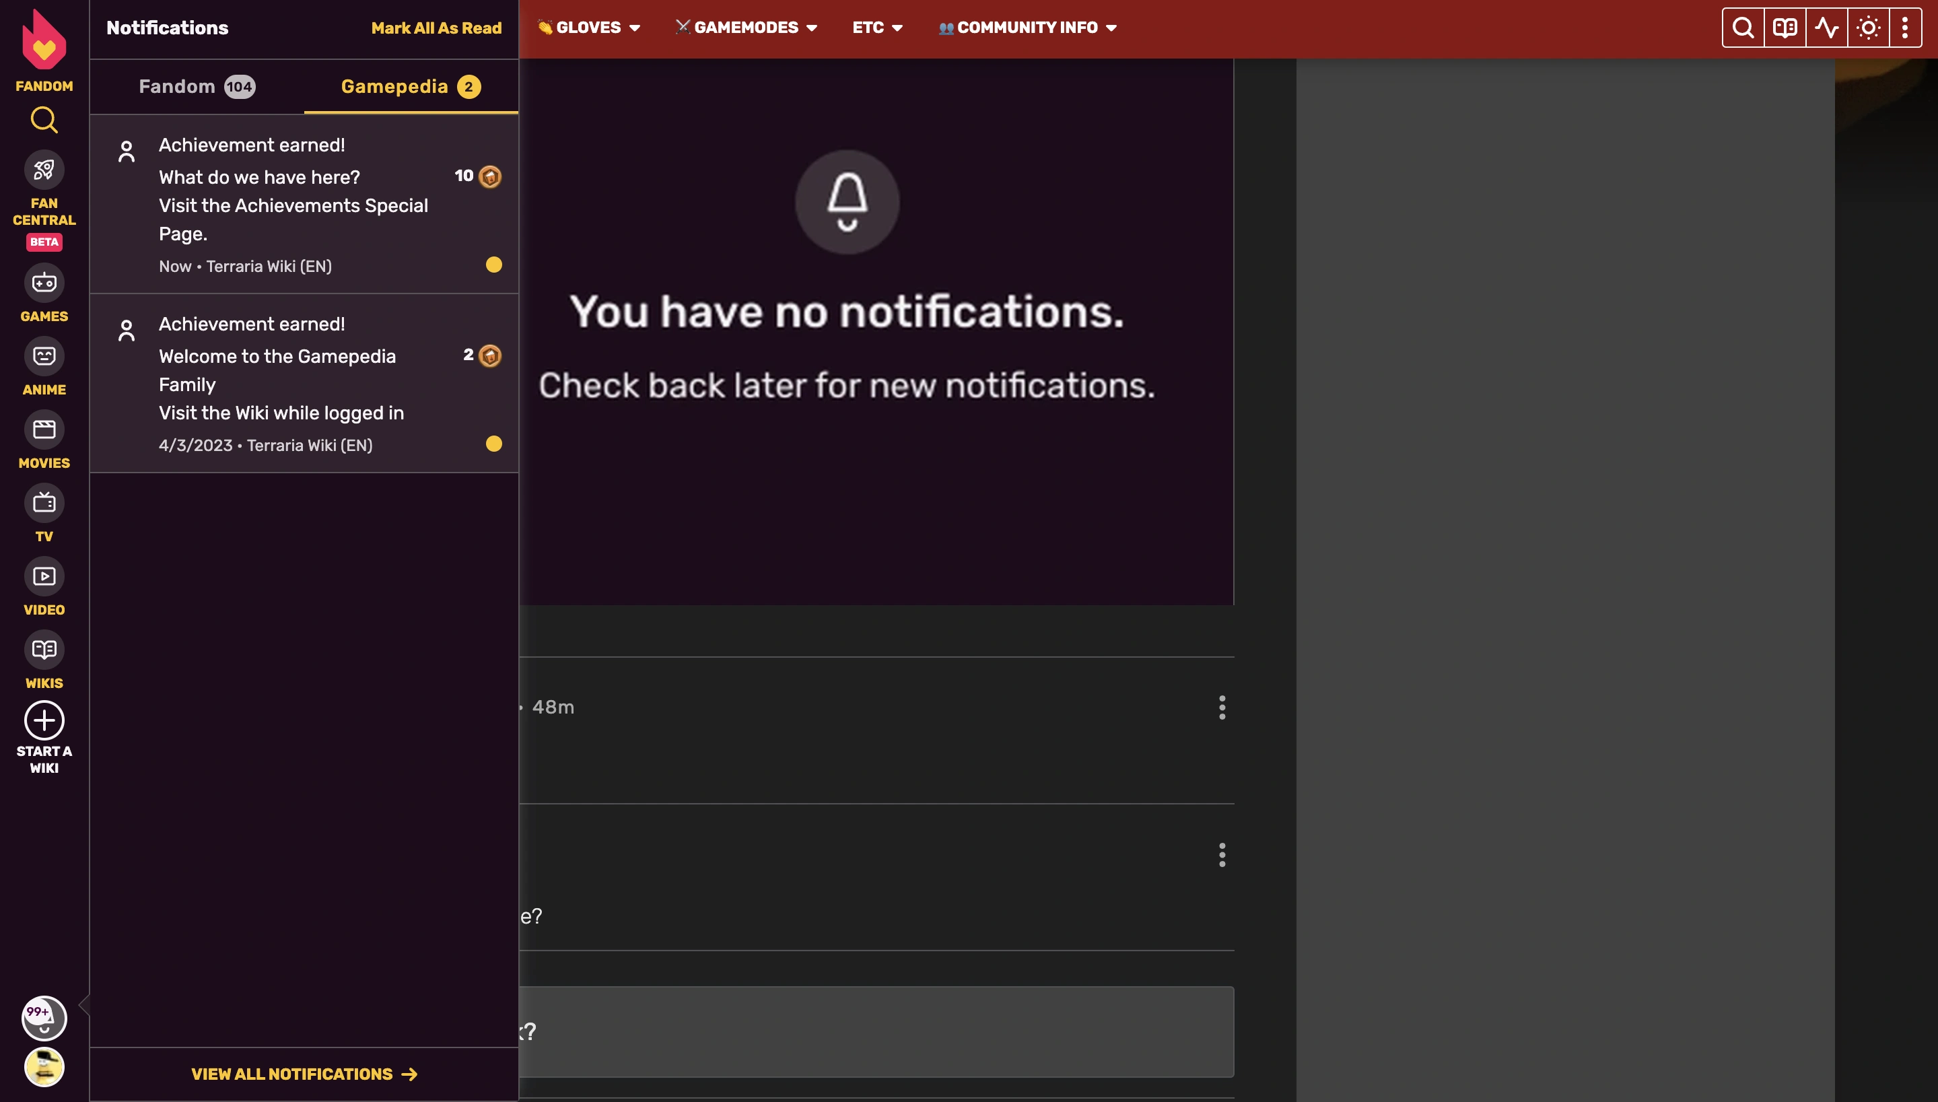The height and width of the screenshot is (1102, 1938).
Task: Open the recent wiki activity icon
Action: [1827, 27]
